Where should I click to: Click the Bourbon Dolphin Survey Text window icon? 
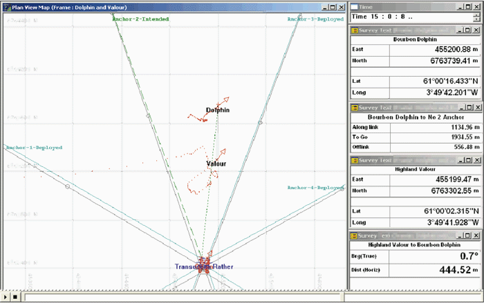click(355, 30)
